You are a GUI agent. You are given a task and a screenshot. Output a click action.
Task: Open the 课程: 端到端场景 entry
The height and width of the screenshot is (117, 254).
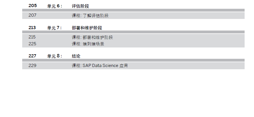(x=88, y=44)
